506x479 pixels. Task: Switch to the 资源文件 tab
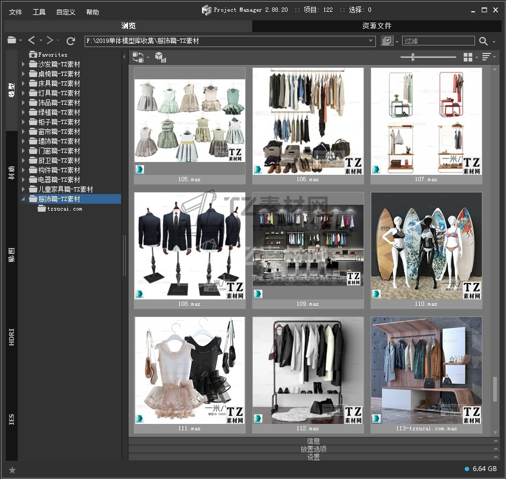377,26
